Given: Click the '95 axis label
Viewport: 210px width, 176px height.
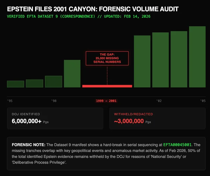Looking at the screenshot, I should tap(10, 101).
